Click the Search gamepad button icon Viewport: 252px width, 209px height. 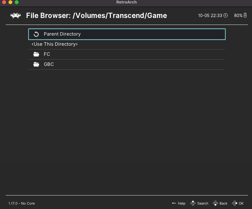click(x=193, y=203)
